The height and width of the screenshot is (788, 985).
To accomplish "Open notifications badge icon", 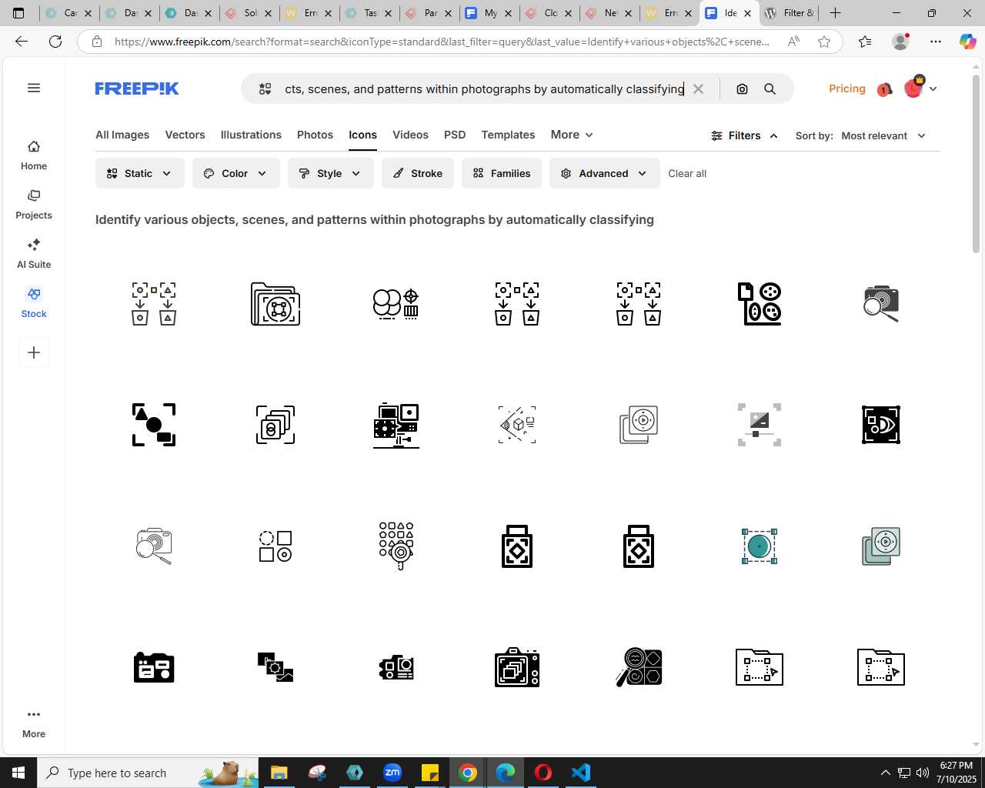I will pyautogui.click(x=884, y=89).
